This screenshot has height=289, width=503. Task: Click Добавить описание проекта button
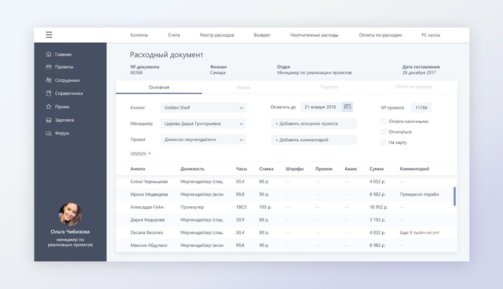click(314, 124)
